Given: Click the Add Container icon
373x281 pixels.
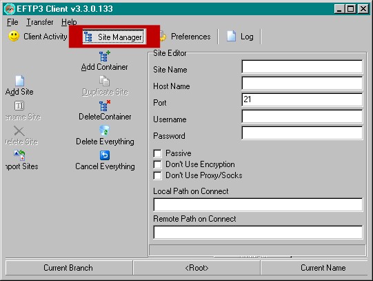Looking at the screenshot, I should coord(104,56).
